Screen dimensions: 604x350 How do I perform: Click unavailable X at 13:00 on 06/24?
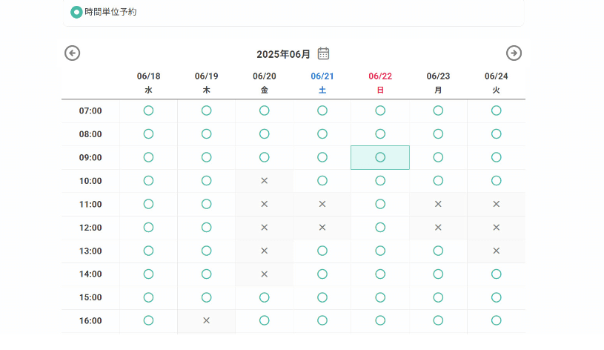point(496,251)
